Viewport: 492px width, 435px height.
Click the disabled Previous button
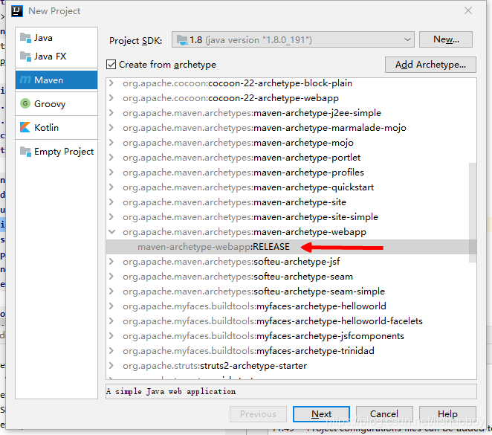258,414
